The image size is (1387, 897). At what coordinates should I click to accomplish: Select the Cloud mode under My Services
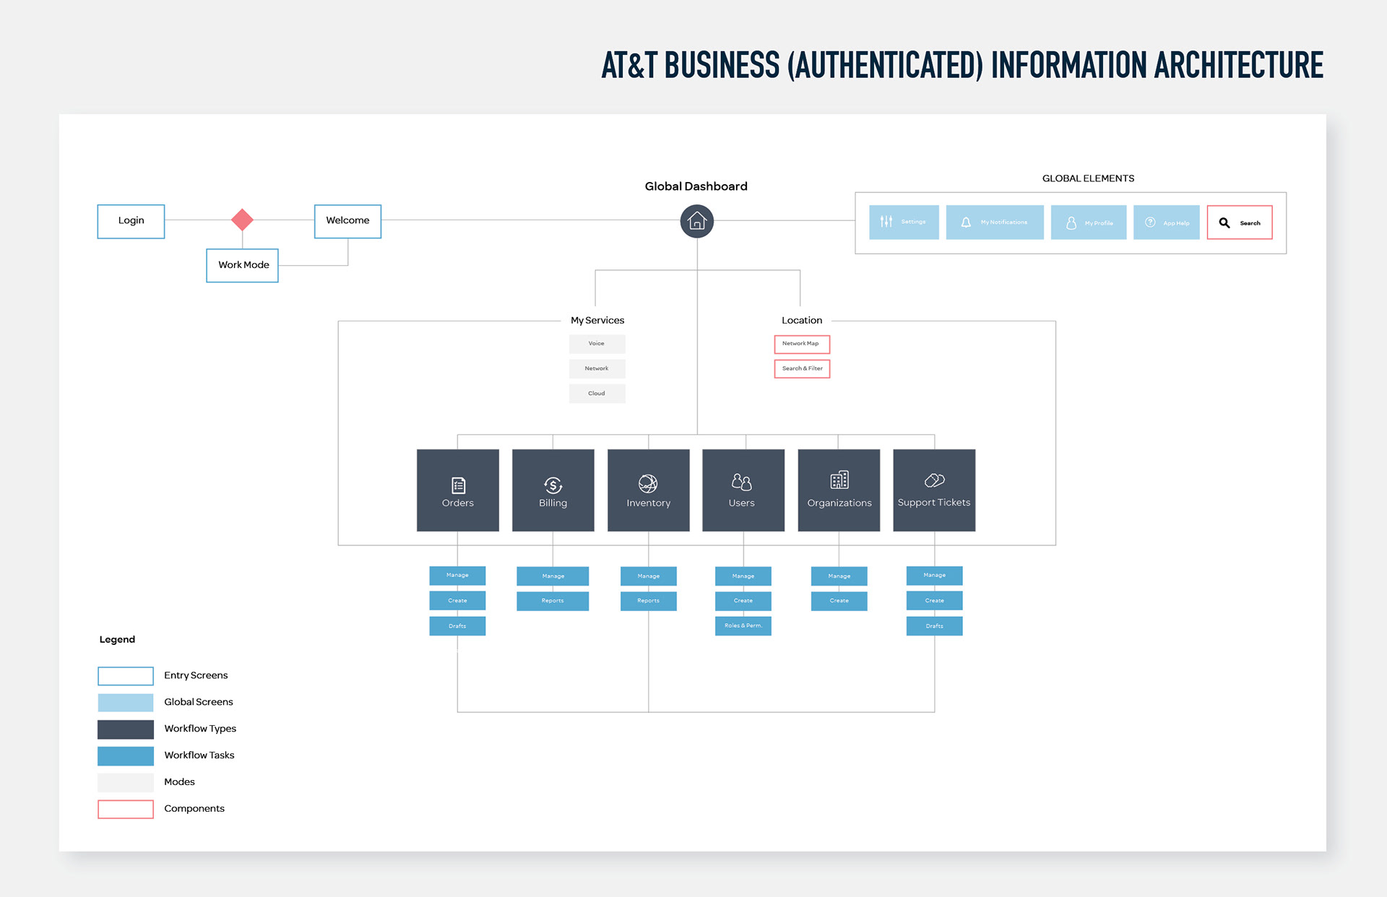[x=597, y=394]
